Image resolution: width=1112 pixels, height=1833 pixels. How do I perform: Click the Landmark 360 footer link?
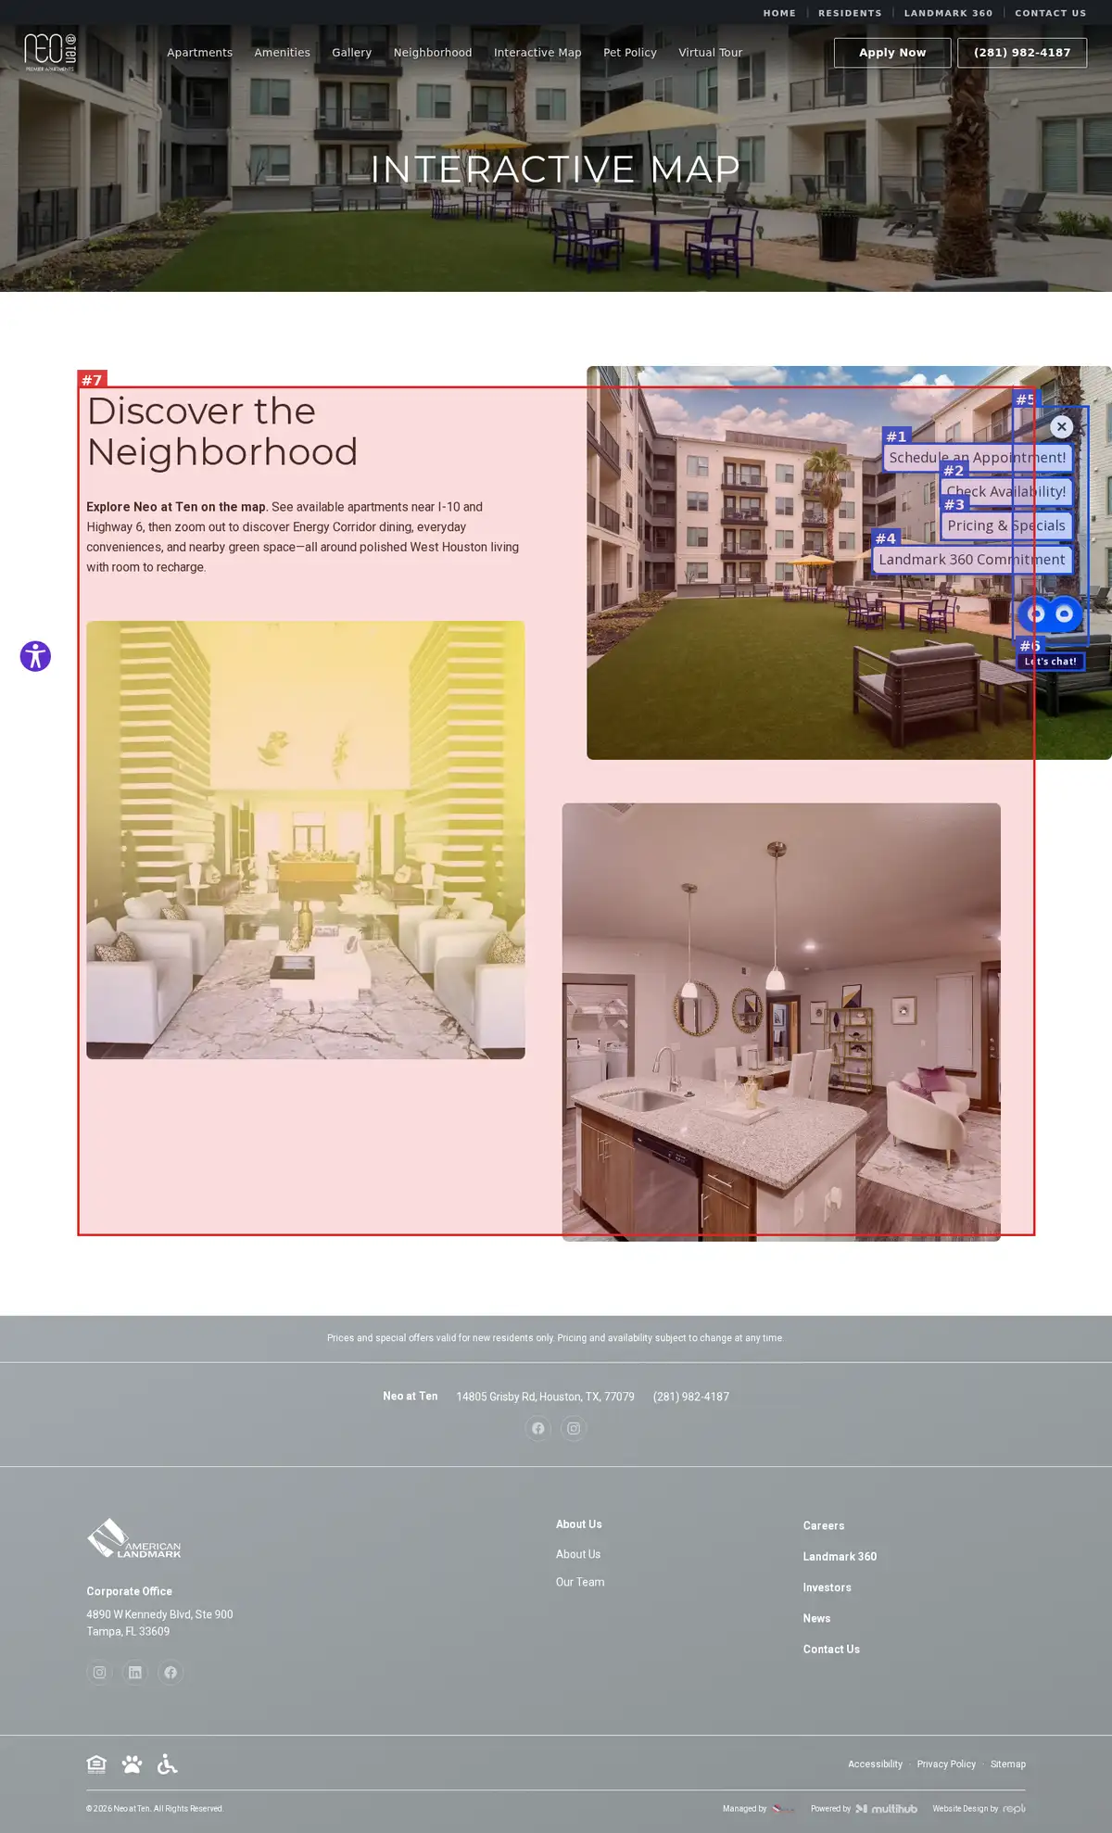tap(840, 1557)
